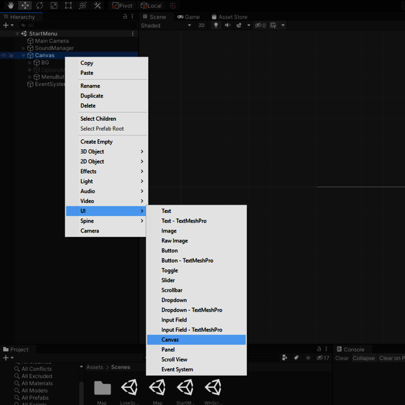Open the Spine submenu
This screenshot has height=405, width=405.
pos(107,221)
